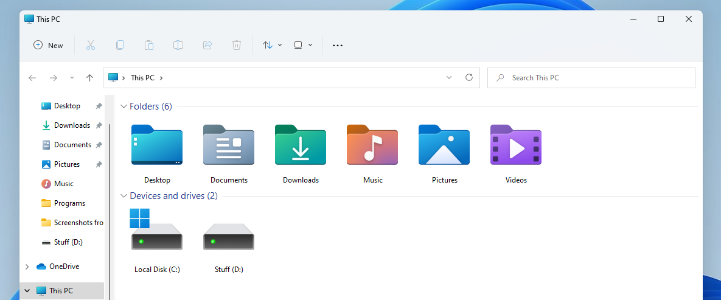Open the address bar history dropdown
Image resolution: width=721 pixels, height=300 pixels.
pos(449,78)
